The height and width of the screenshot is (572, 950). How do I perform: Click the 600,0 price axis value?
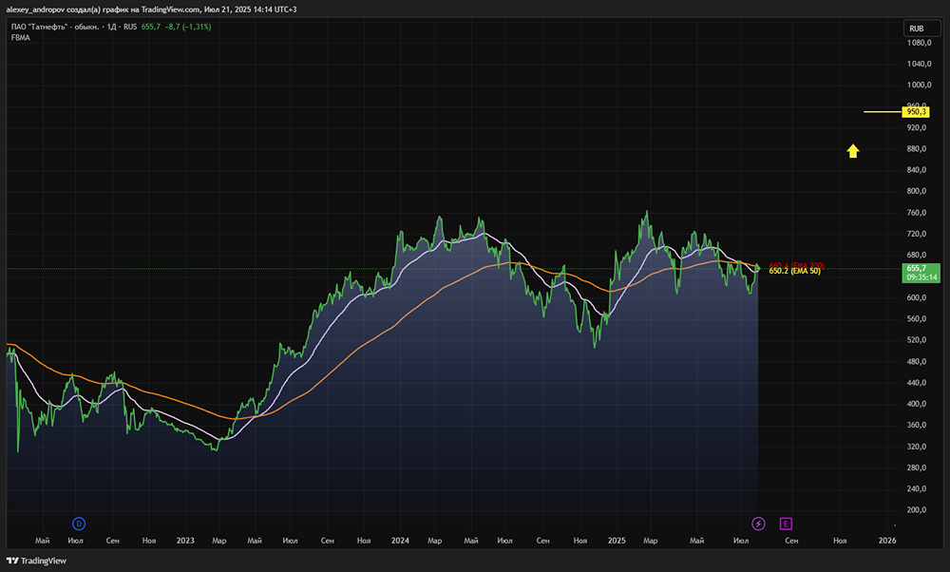(917, 297)
